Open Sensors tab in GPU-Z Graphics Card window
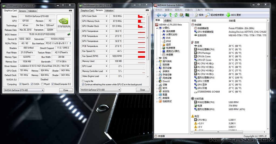276x144 pixels. (22, 11)
